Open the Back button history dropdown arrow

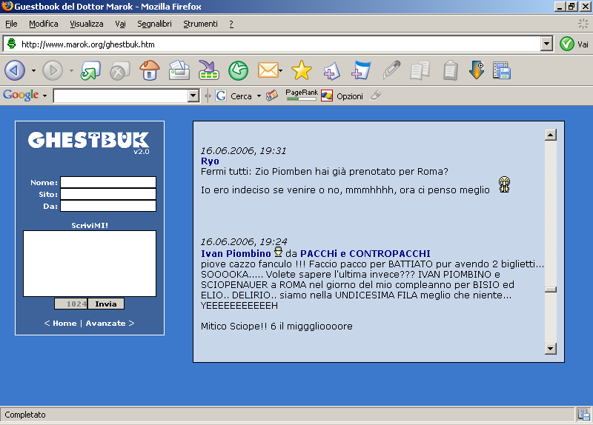point(33,71)
